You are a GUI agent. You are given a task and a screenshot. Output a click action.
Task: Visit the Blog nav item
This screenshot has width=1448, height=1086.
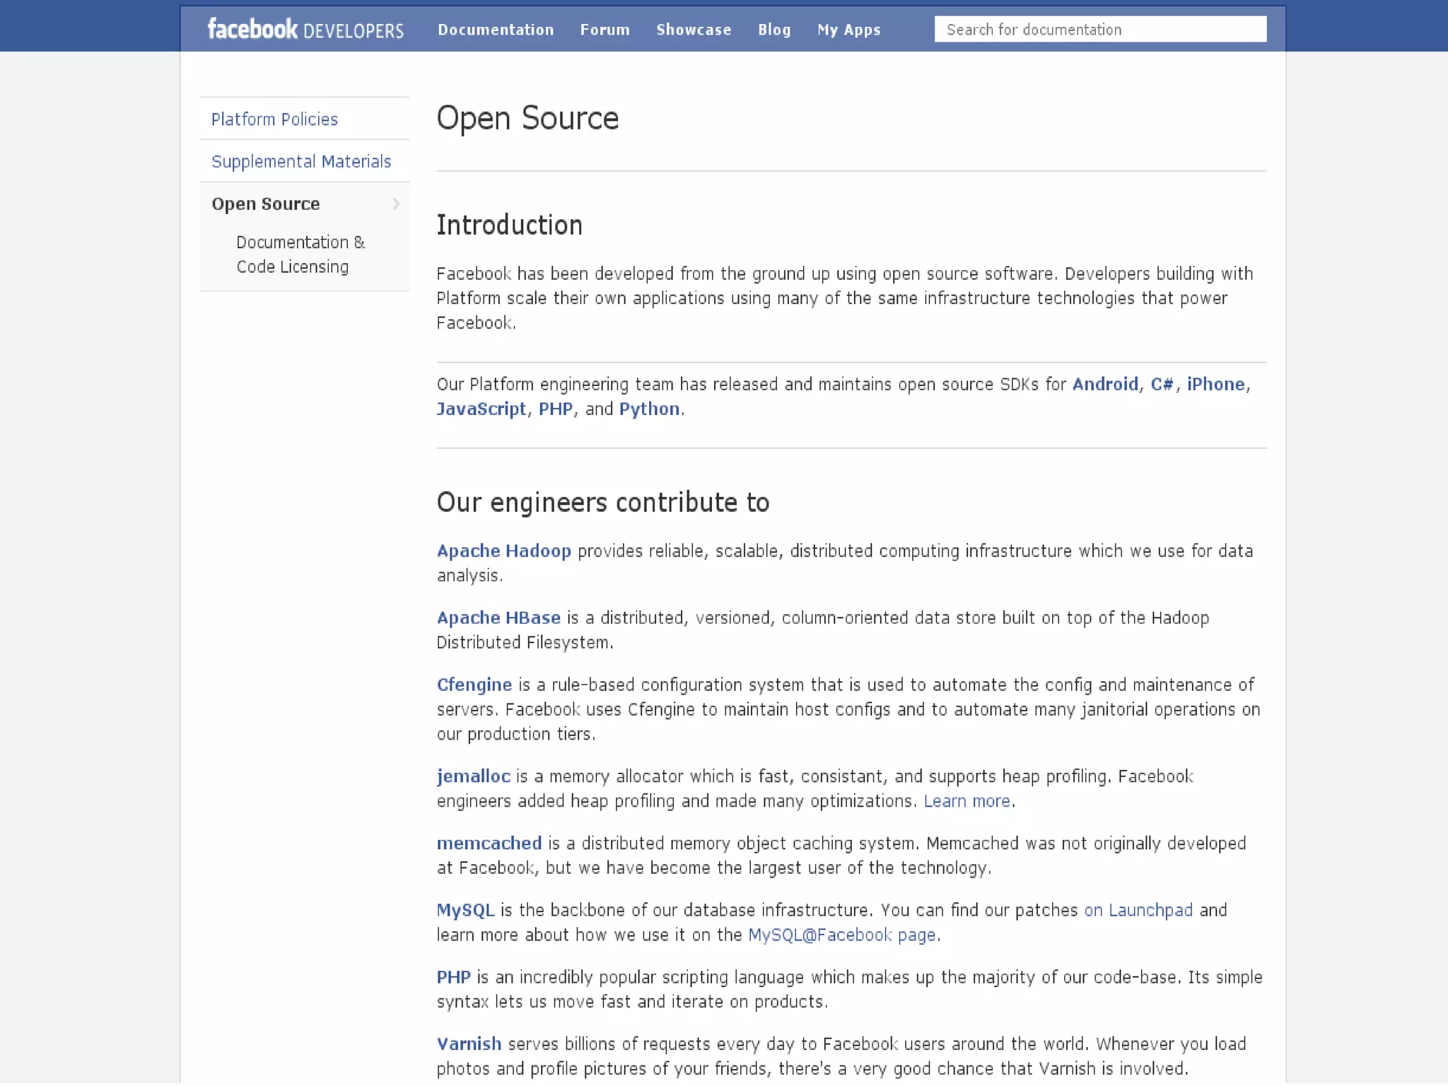(774, 30)
